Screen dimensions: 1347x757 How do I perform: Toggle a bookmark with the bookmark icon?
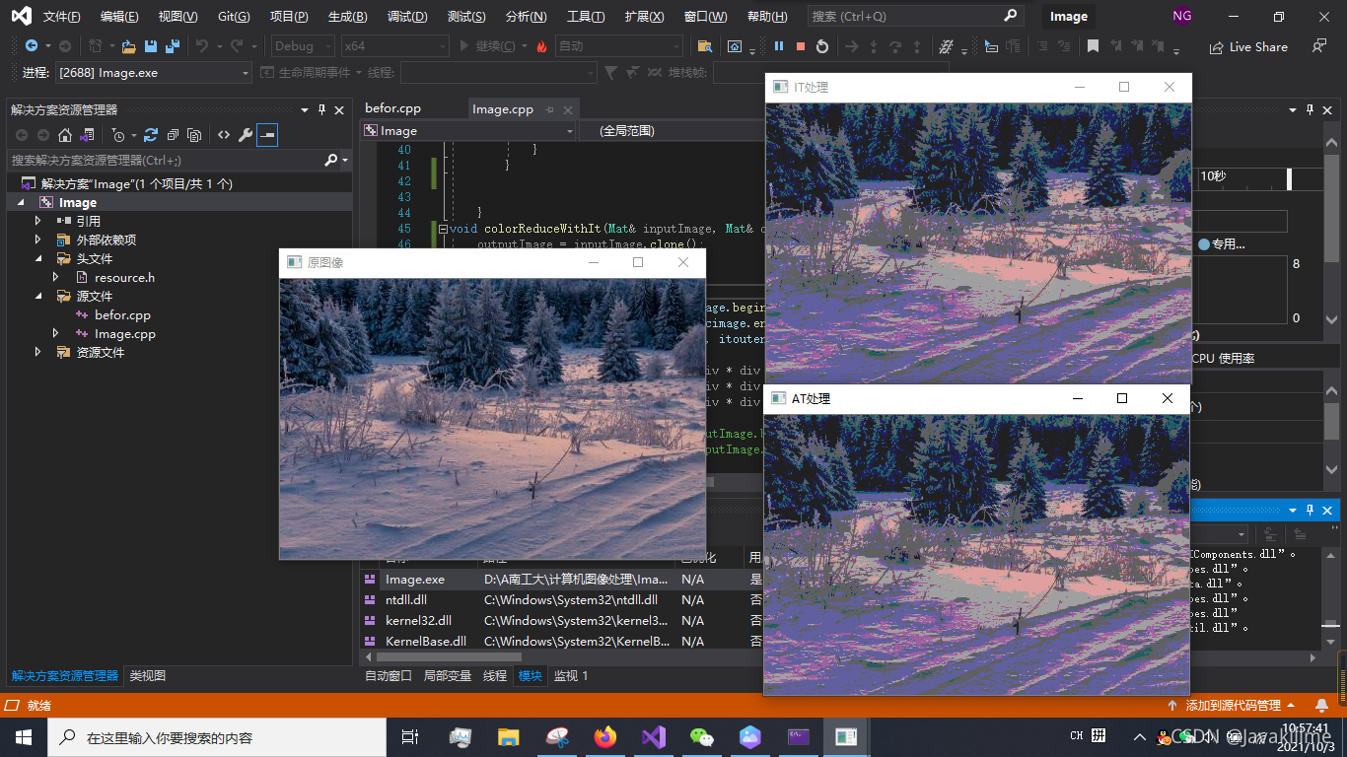pos(1093,46)
